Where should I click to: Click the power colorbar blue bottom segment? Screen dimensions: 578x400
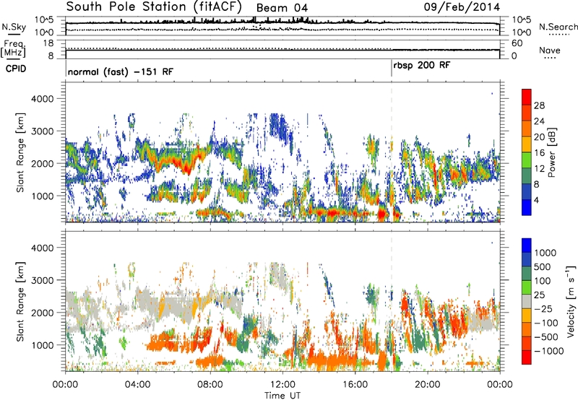[x=527, y=207]
